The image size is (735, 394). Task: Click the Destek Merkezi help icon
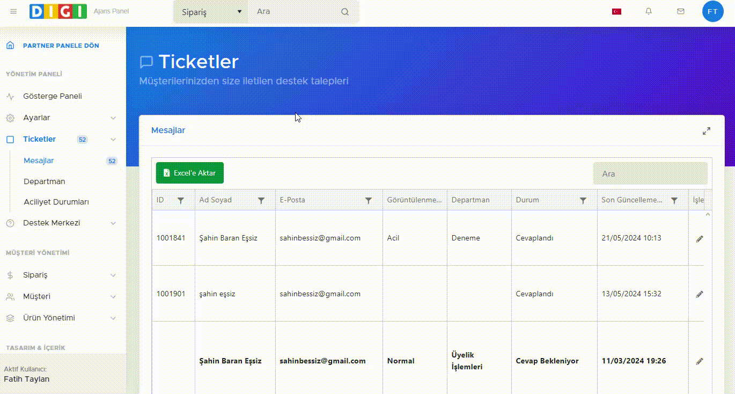pyautogui.click(x=10, y=223)
